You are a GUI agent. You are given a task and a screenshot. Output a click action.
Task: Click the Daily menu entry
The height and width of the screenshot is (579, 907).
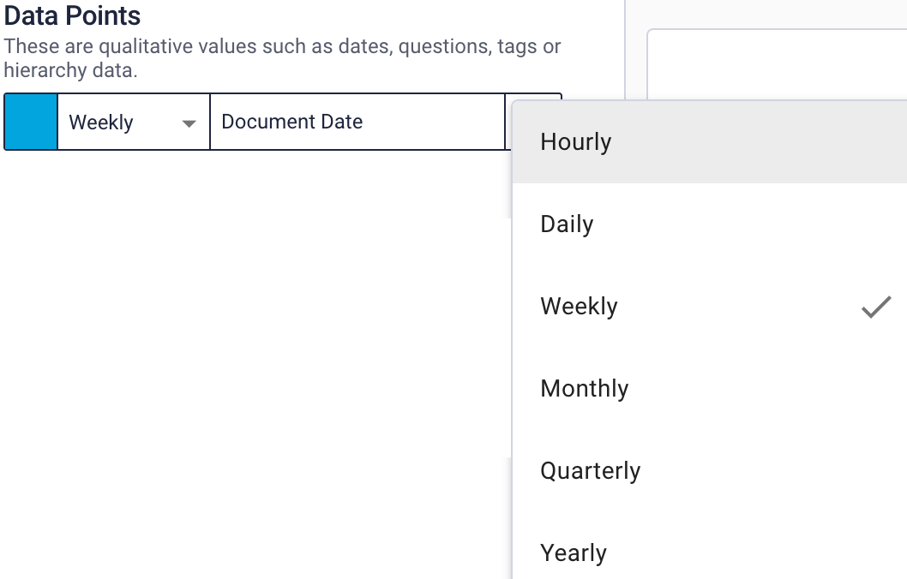click(567, 224)
